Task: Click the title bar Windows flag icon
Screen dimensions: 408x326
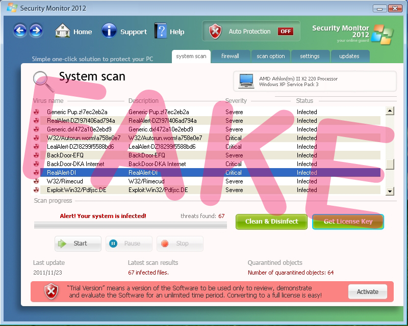Action: pyautogui.click(x=12, y=8)
